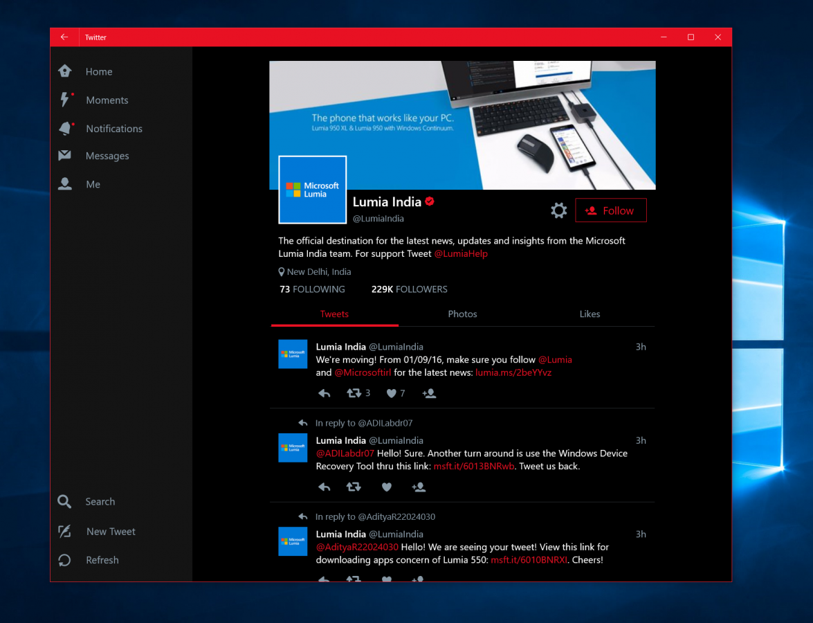Open the @ADILabdr07 mention in tweet text
813x623 pixels.
(345, 453)
